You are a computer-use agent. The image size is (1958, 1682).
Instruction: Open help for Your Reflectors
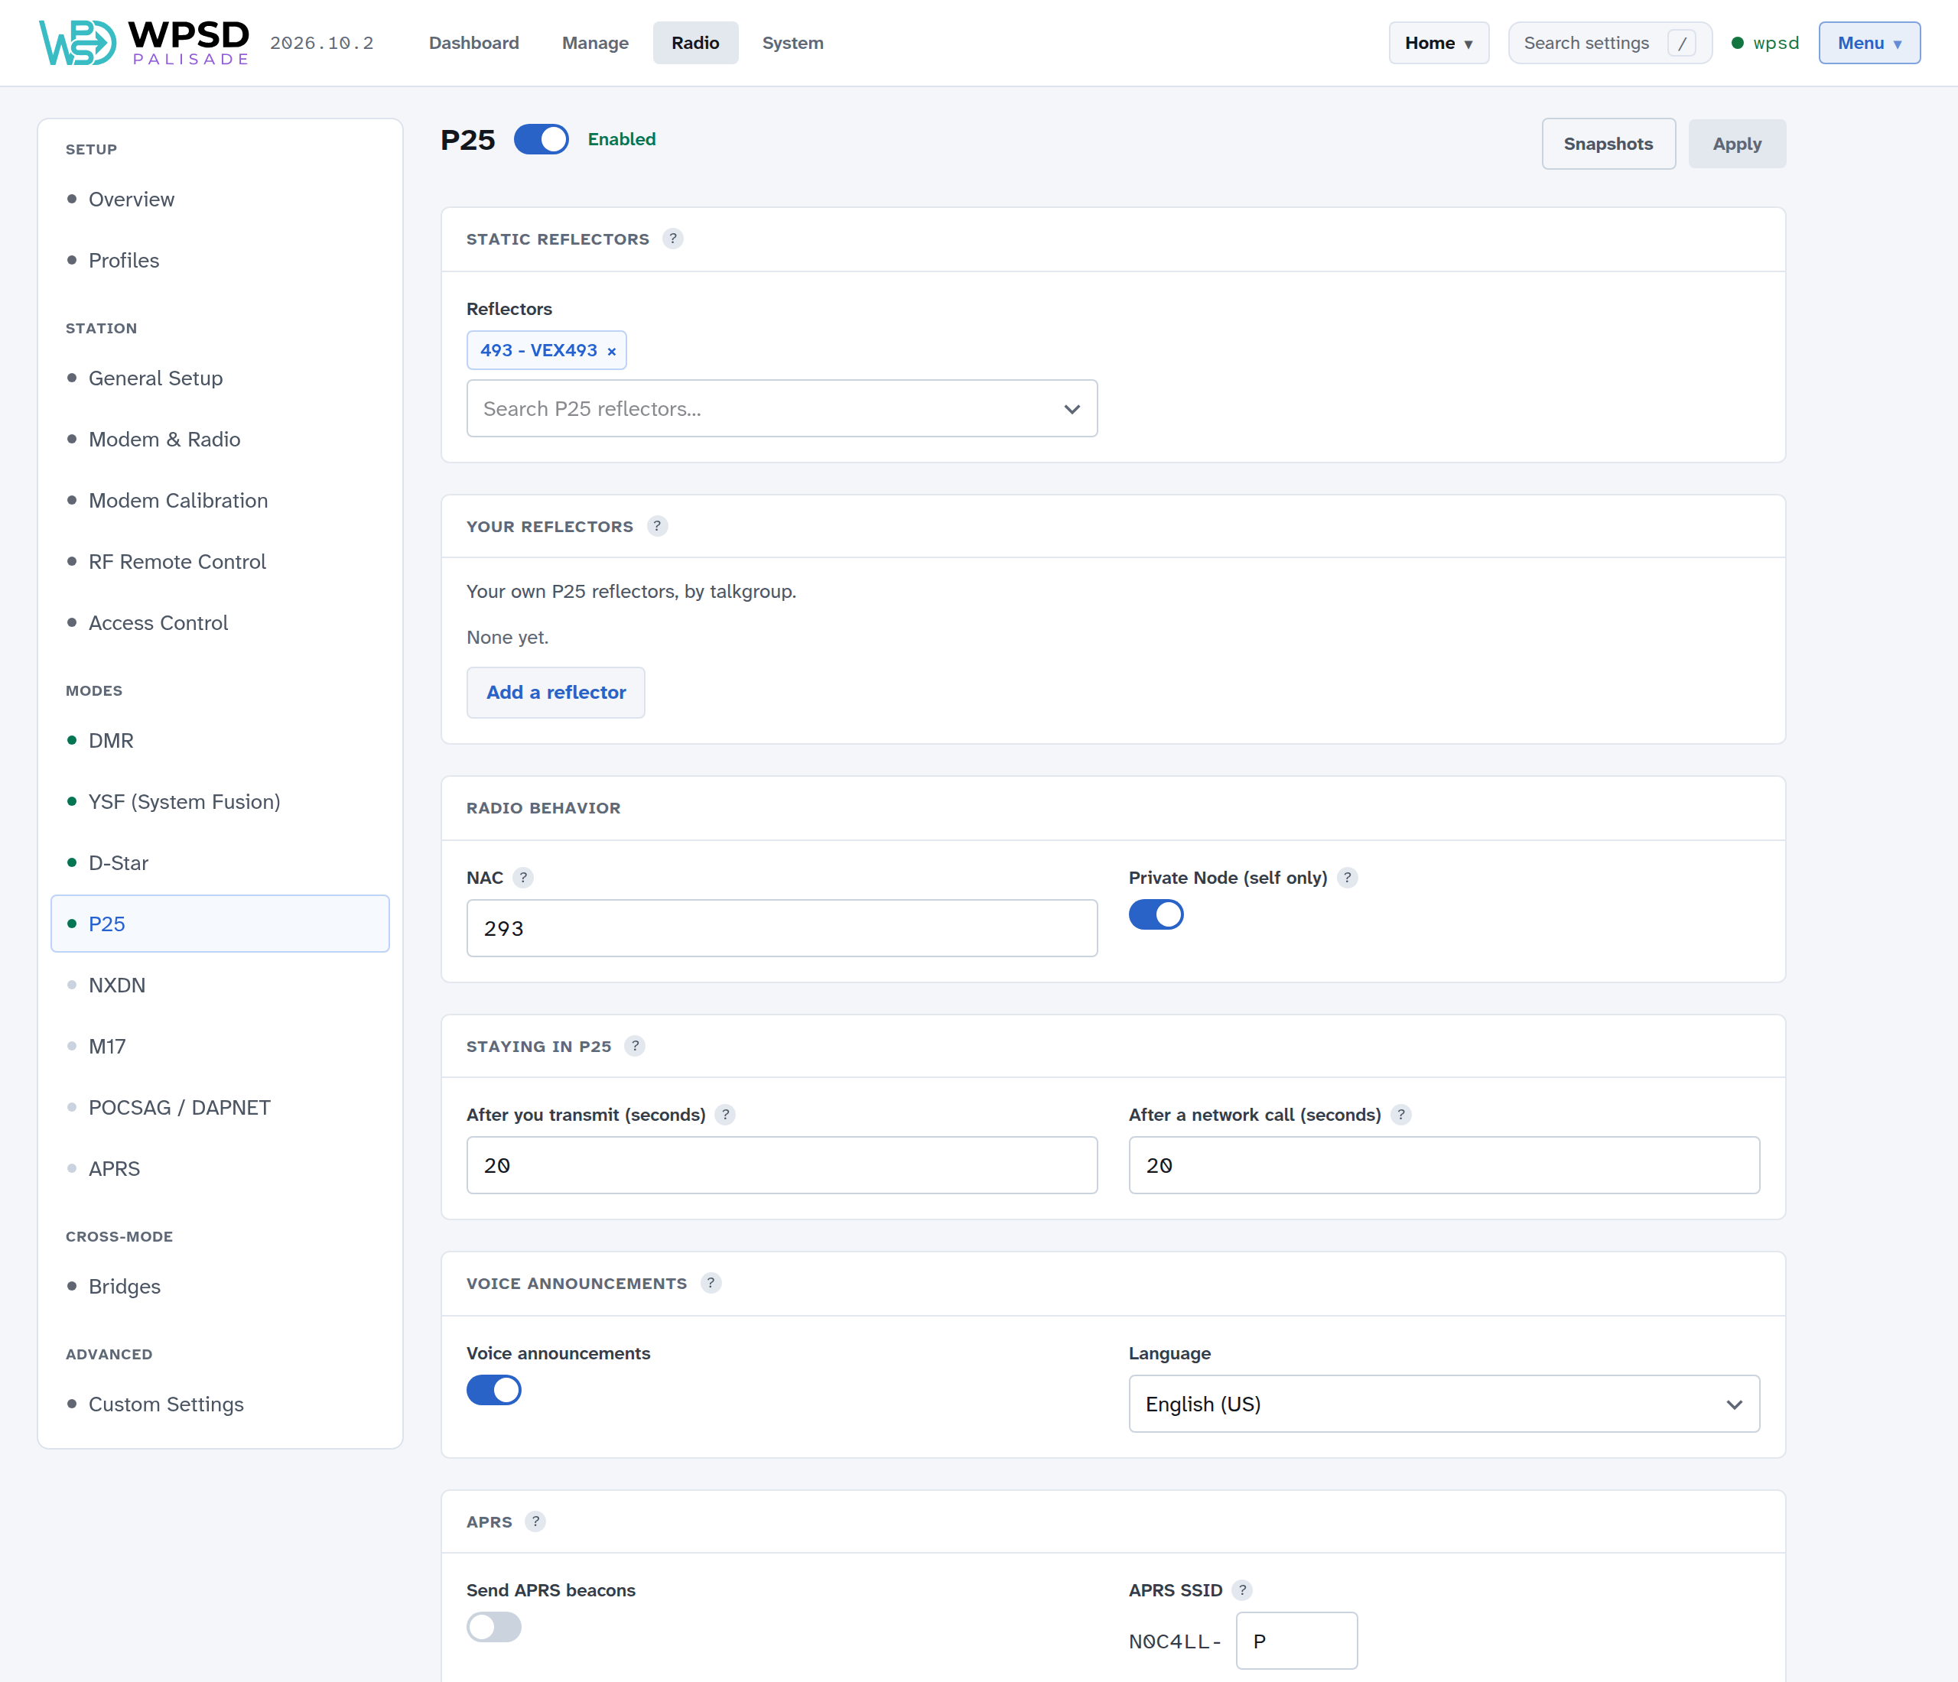(657, 526)
